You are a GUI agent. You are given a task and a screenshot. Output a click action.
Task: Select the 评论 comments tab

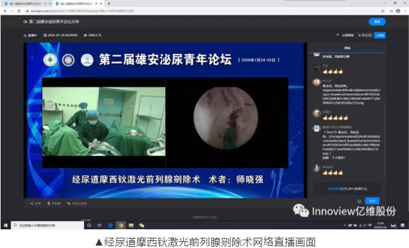click(x=347, y=47)
